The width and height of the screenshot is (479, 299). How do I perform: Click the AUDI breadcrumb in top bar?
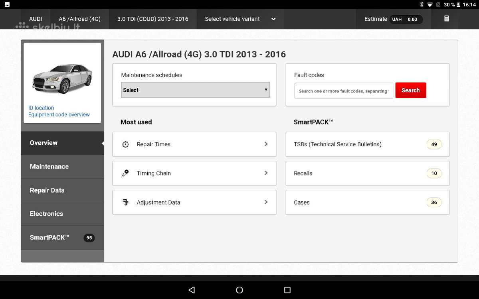(36, 19)
